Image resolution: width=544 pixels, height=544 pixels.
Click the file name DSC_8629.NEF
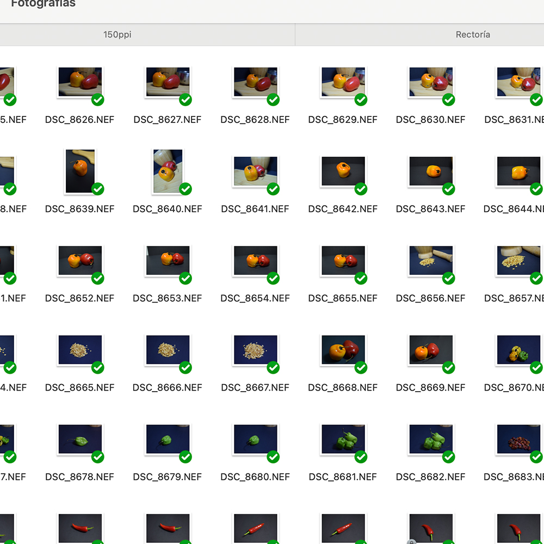tap(343, 120)
